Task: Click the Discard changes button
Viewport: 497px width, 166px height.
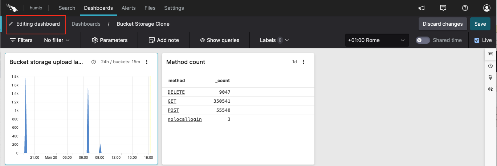Action: pyautogui.click(x=443, y=24)
